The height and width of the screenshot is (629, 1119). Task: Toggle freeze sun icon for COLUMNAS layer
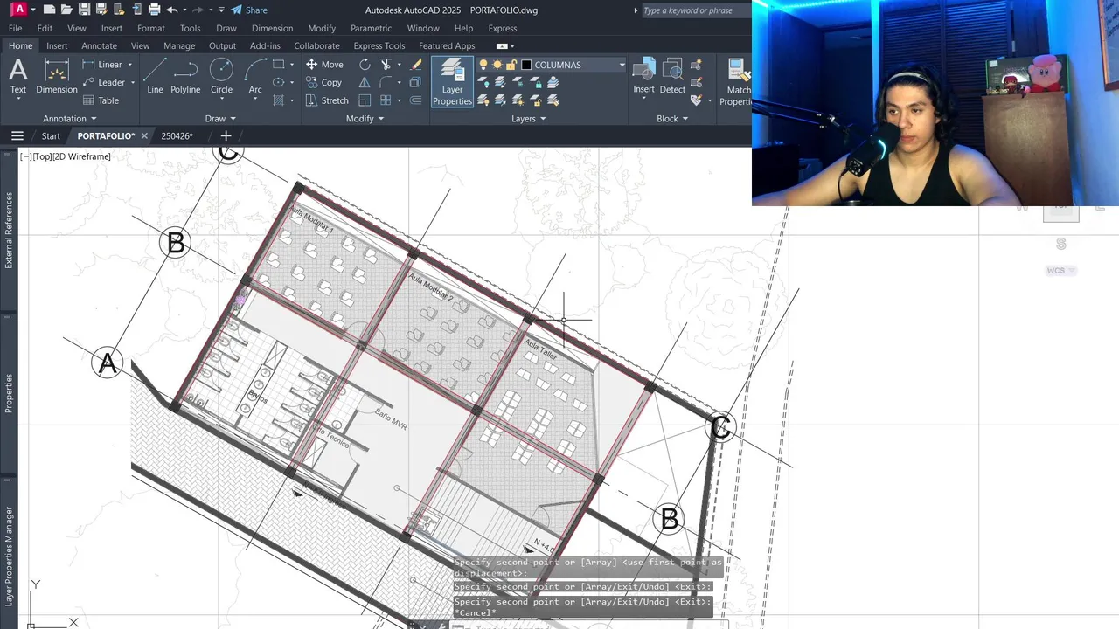tap(497, 65)
